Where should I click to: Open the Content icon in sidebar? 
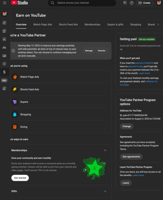[x=4, y=31]
